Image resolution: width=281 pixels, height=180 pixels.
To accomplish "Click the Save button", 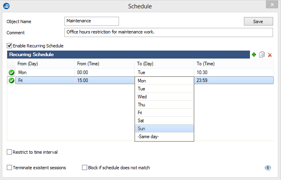I will (258, 22).
